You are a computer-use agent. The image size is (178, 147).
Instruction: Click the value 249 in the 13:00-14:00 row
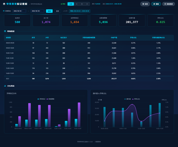[x=64, y=68]
